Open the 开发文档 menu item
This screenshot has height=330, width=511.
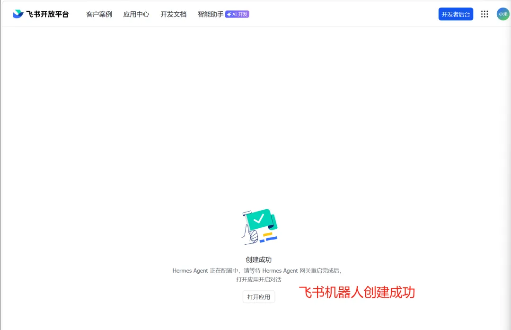point(173,14)
